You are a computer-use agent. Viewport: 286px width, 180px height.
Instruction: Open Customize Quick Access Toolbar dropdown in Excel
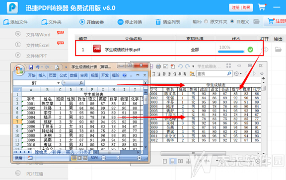(x=66, y=67)
